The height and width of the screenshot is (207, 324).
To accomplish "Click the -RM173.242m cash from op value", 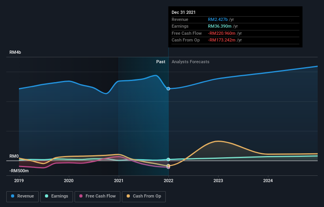I will (x=221, y=40).
